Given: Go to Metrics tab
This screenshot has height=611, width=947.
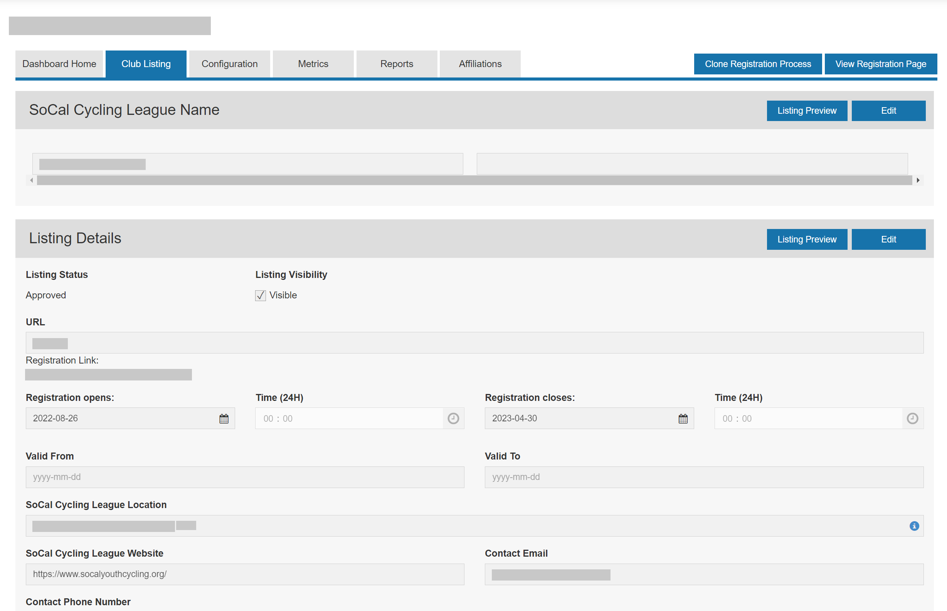Looking at the screenshot, I should click(313, 64).
